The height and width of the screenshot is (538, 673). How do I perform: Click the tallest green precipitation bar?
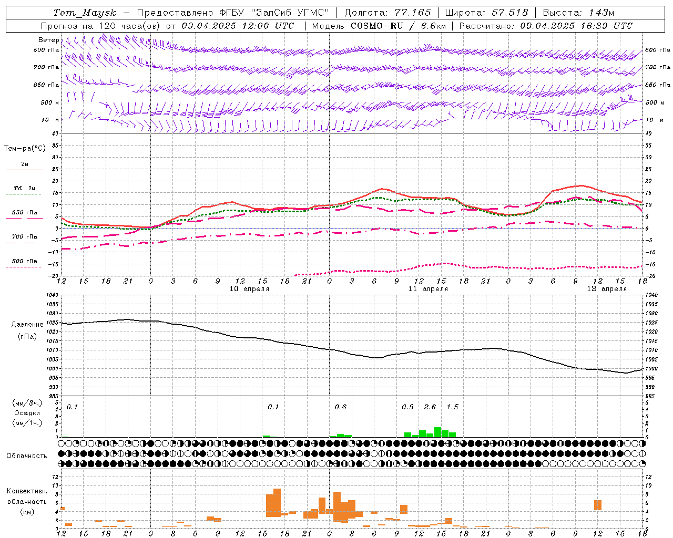tap(437, 432)
